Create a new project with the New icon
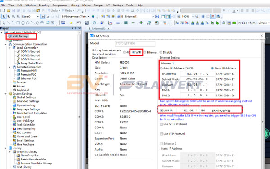The image size is (270, 169). (x=4, y=11)
